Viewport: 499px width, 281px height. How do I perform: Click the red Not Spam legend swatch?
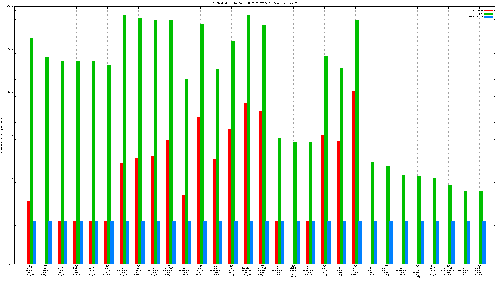tap(488, 11)
